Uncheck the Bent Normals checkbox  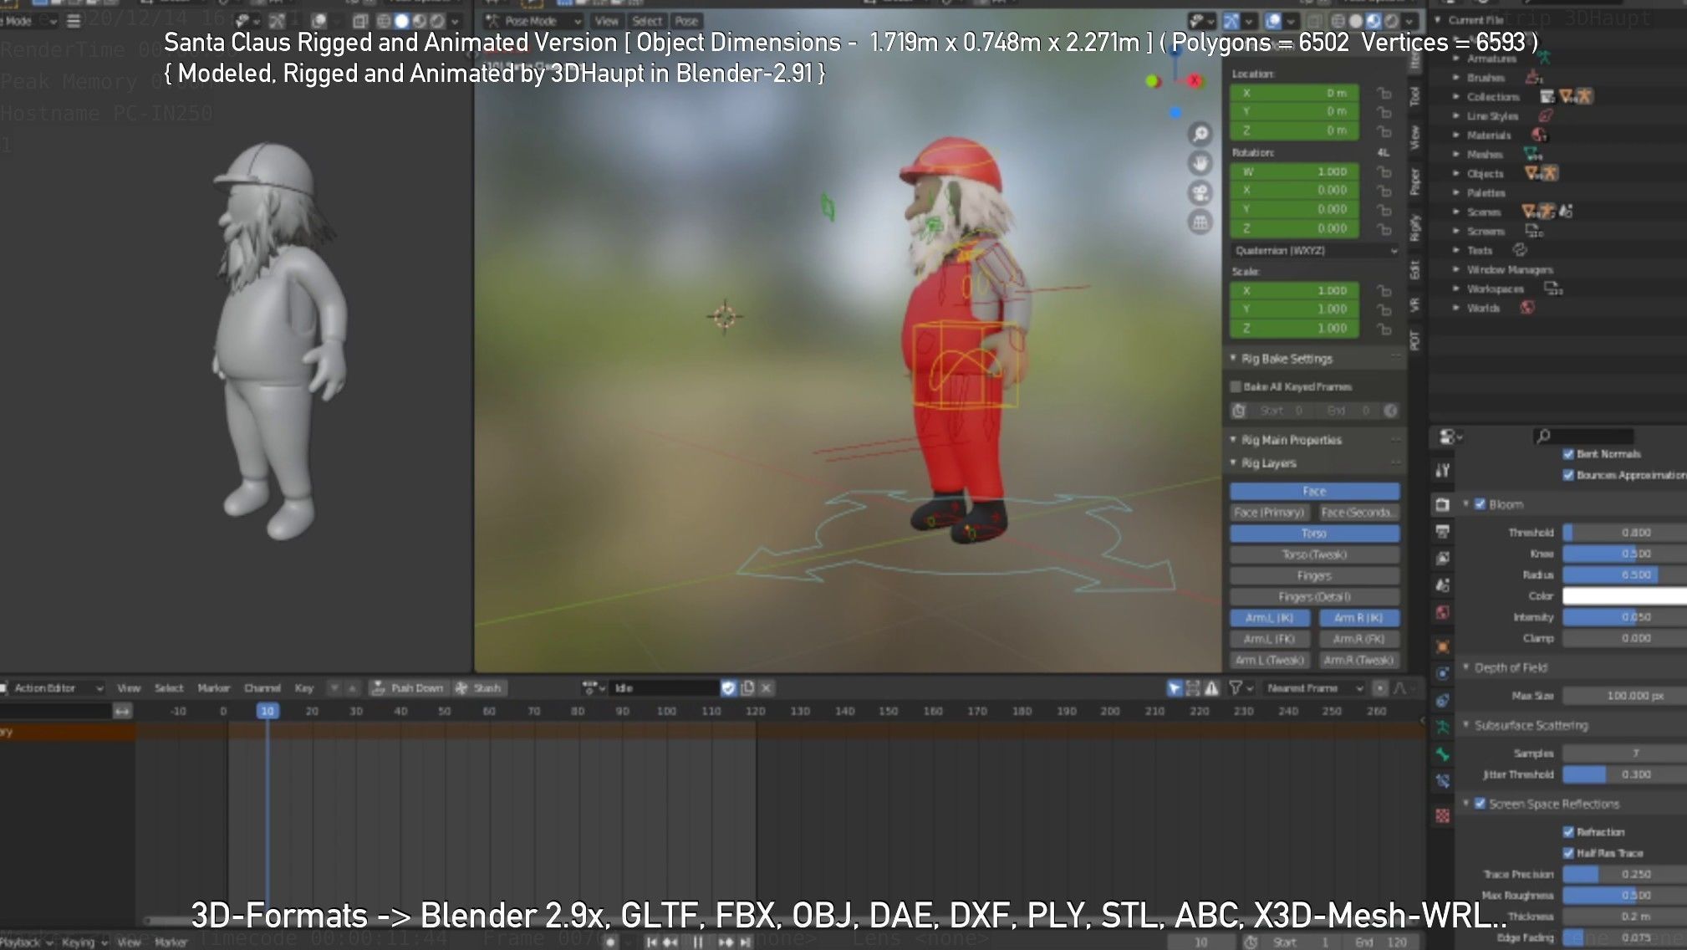(1568, 454)
